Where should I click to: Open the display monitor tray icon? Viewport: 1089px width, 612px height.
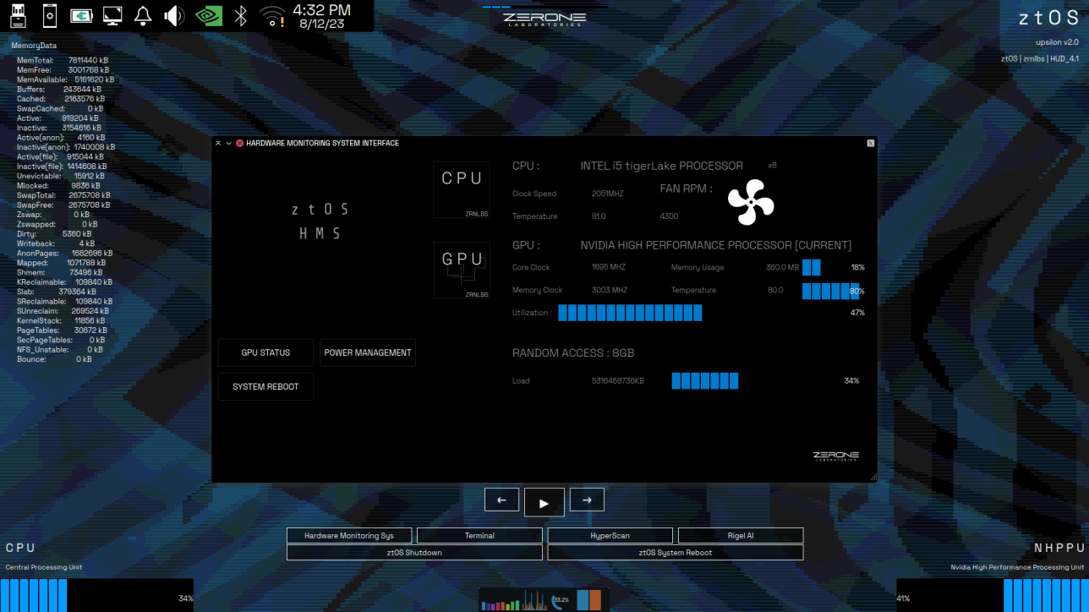(112, 15)
